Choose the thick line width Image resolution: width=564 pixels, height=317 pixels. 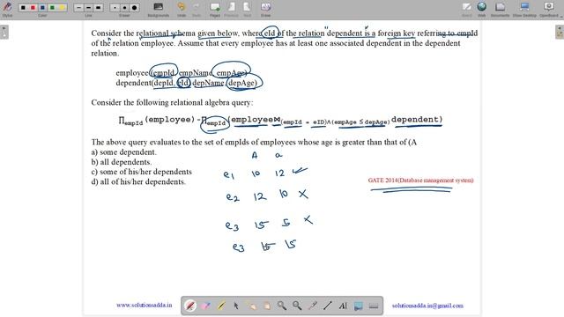(98, 8)
